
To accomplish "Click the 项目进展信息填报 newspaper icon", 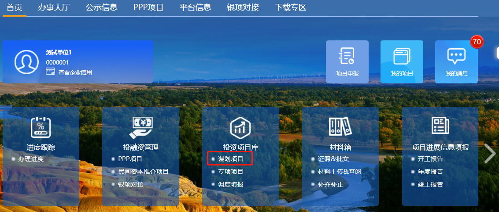I will [440, 126].
